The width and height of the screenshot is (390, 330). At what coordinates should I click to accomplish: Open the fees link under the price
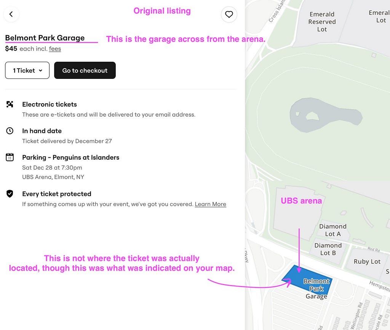(x=55, y=49)
